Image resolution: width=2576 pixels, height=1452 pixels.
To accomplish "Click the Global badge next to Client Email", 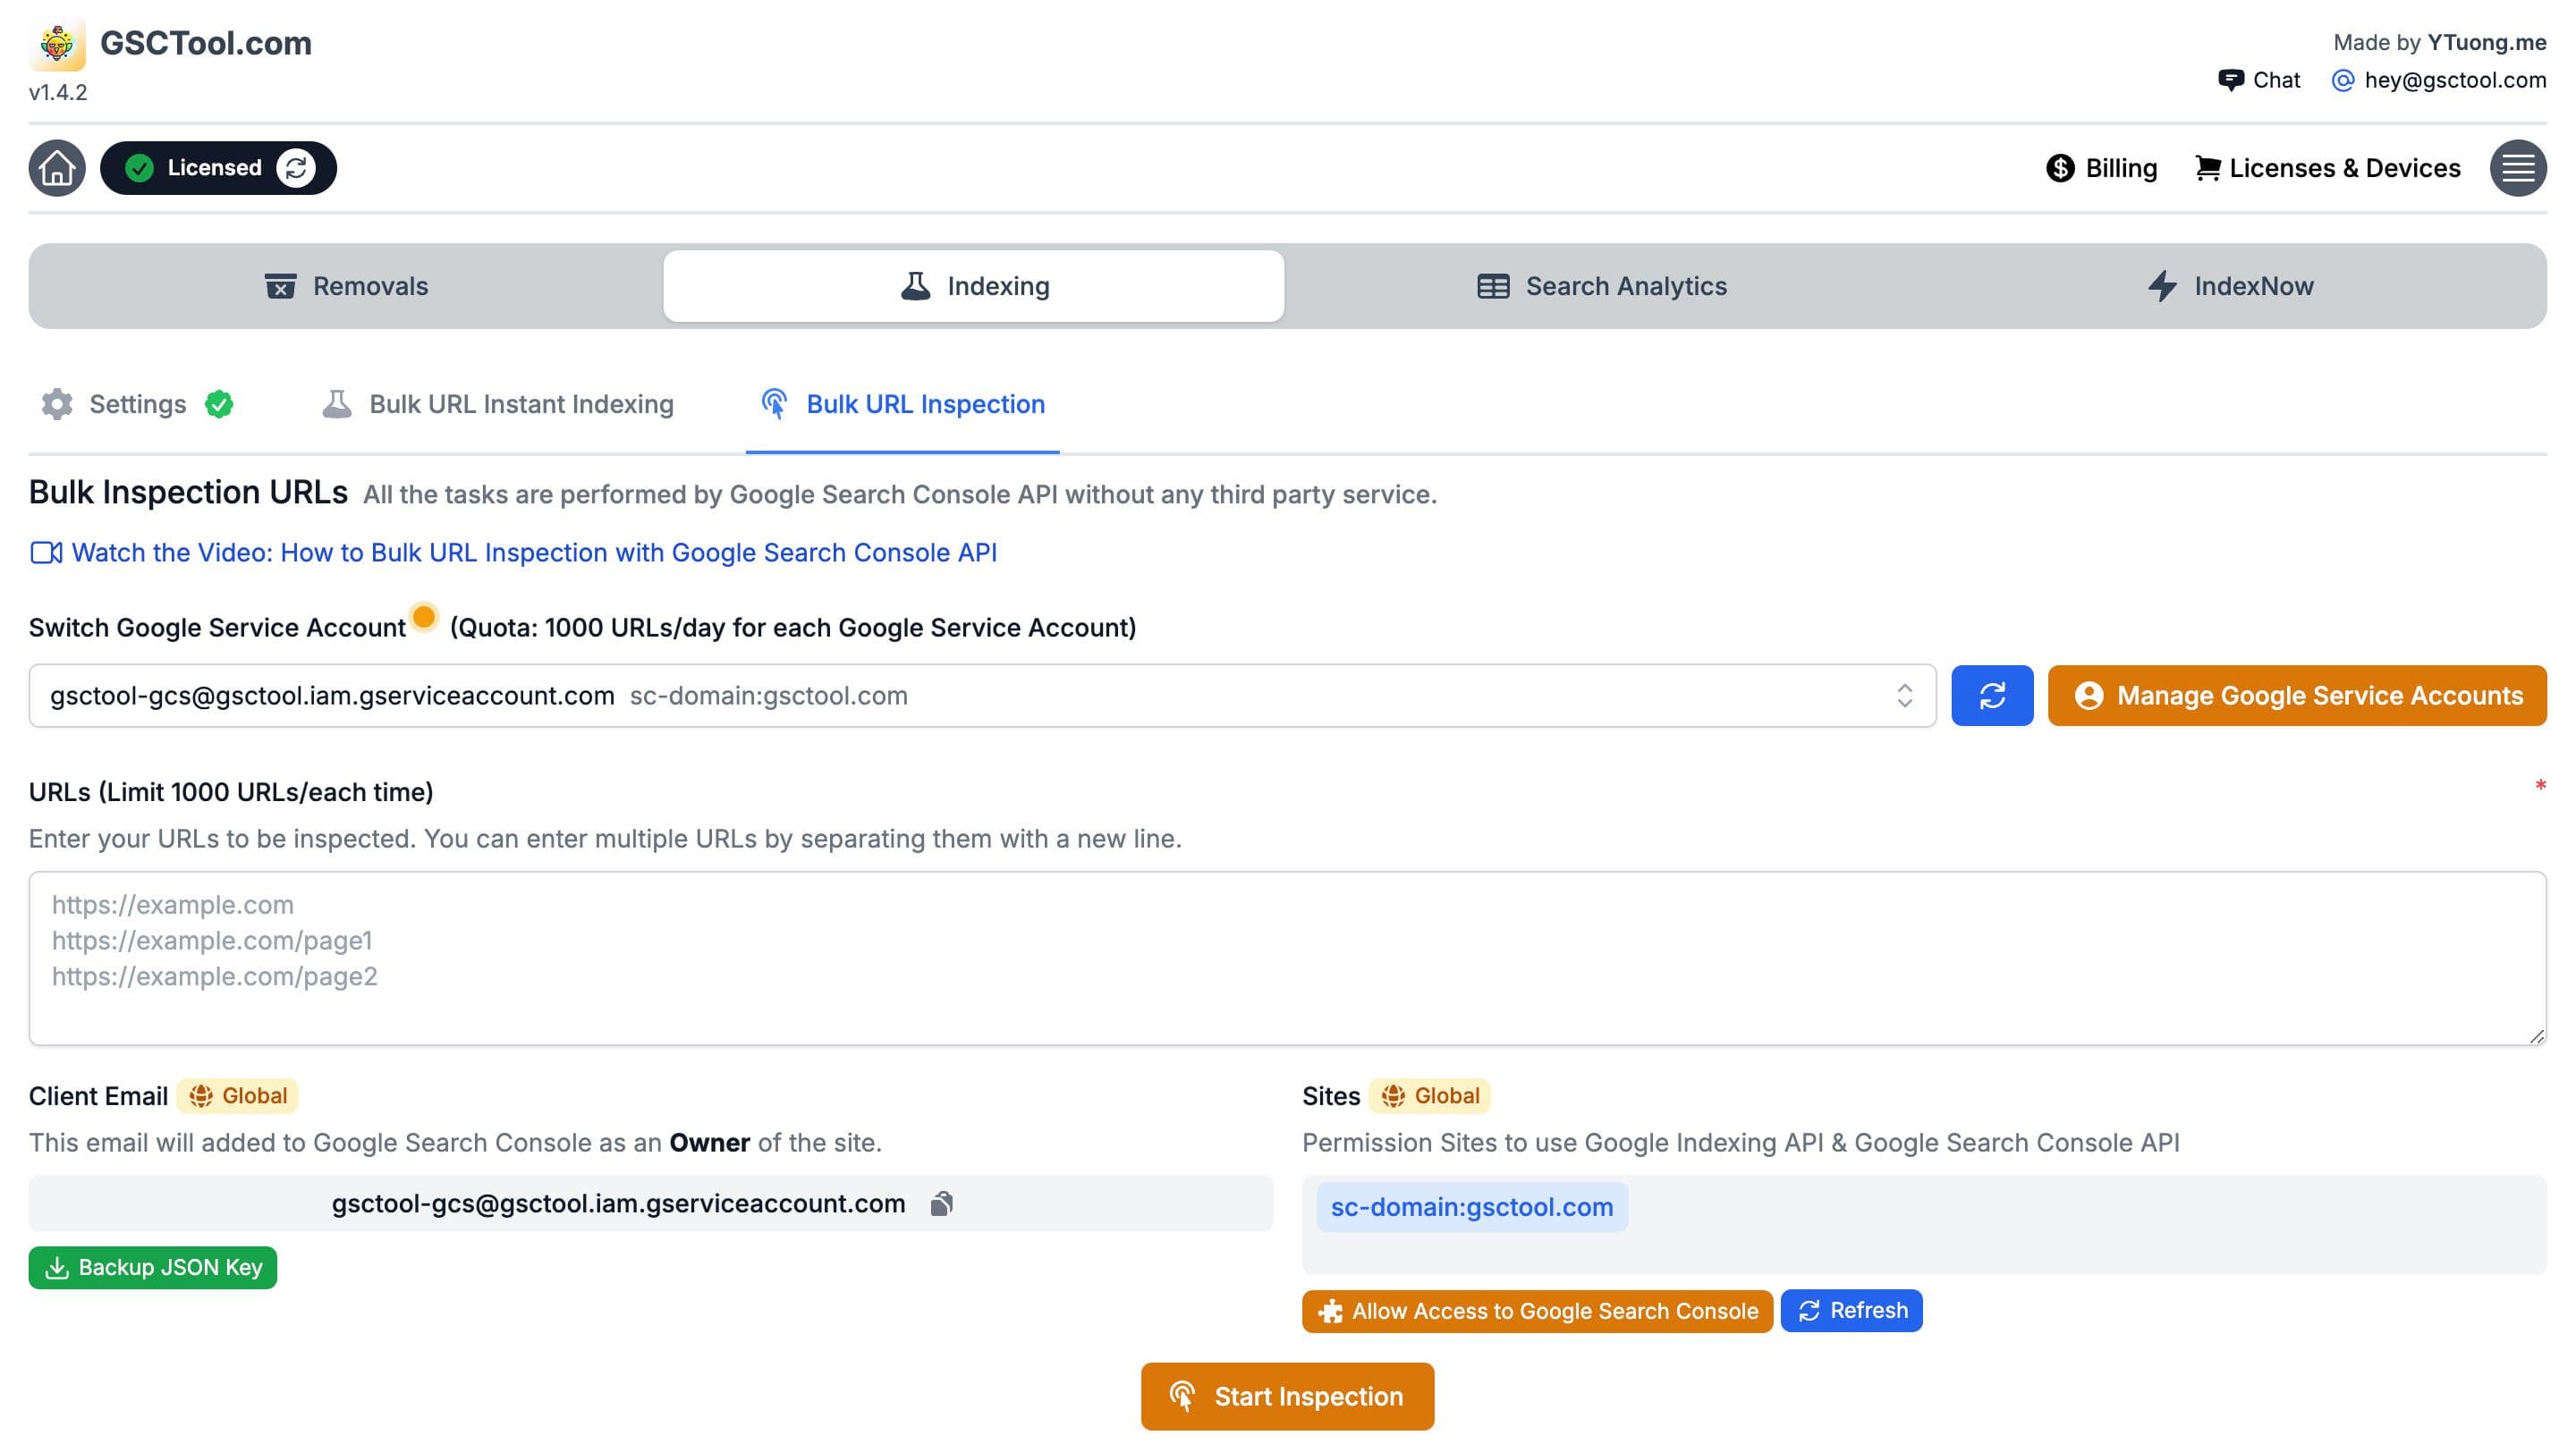I will 238,1096.
